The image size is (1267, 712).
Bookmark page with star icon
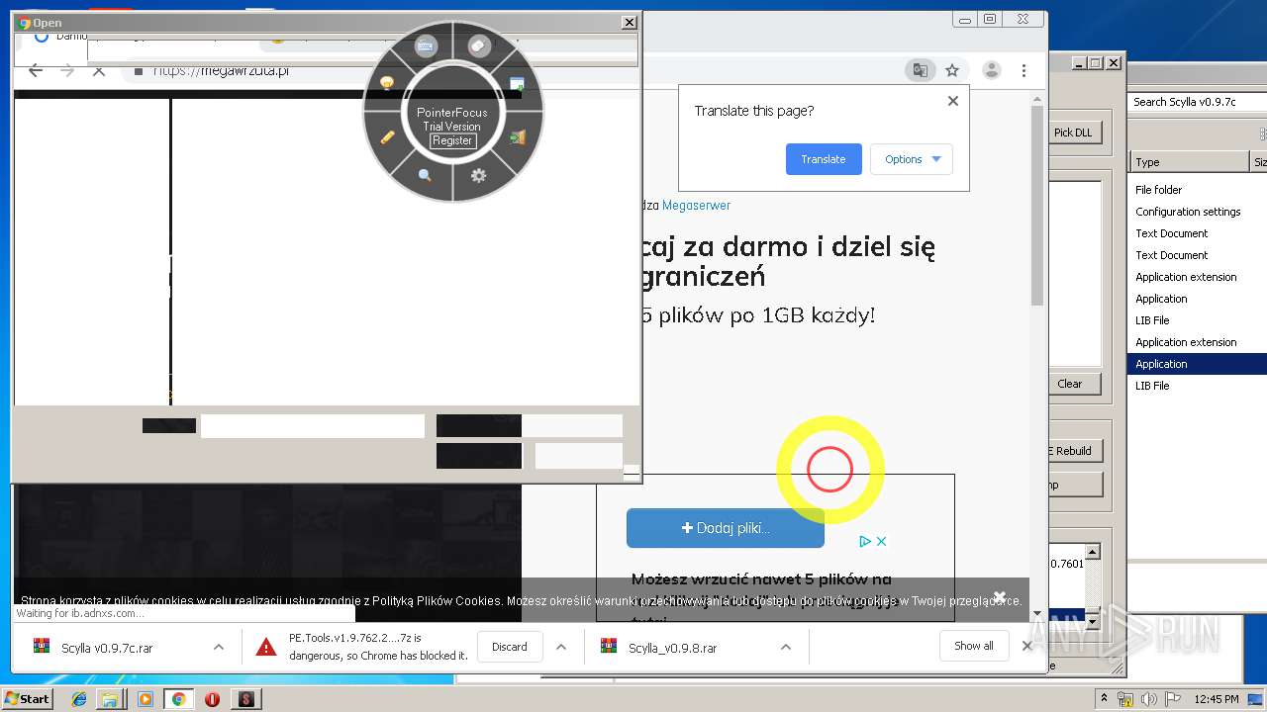click(x=952, y=70)
